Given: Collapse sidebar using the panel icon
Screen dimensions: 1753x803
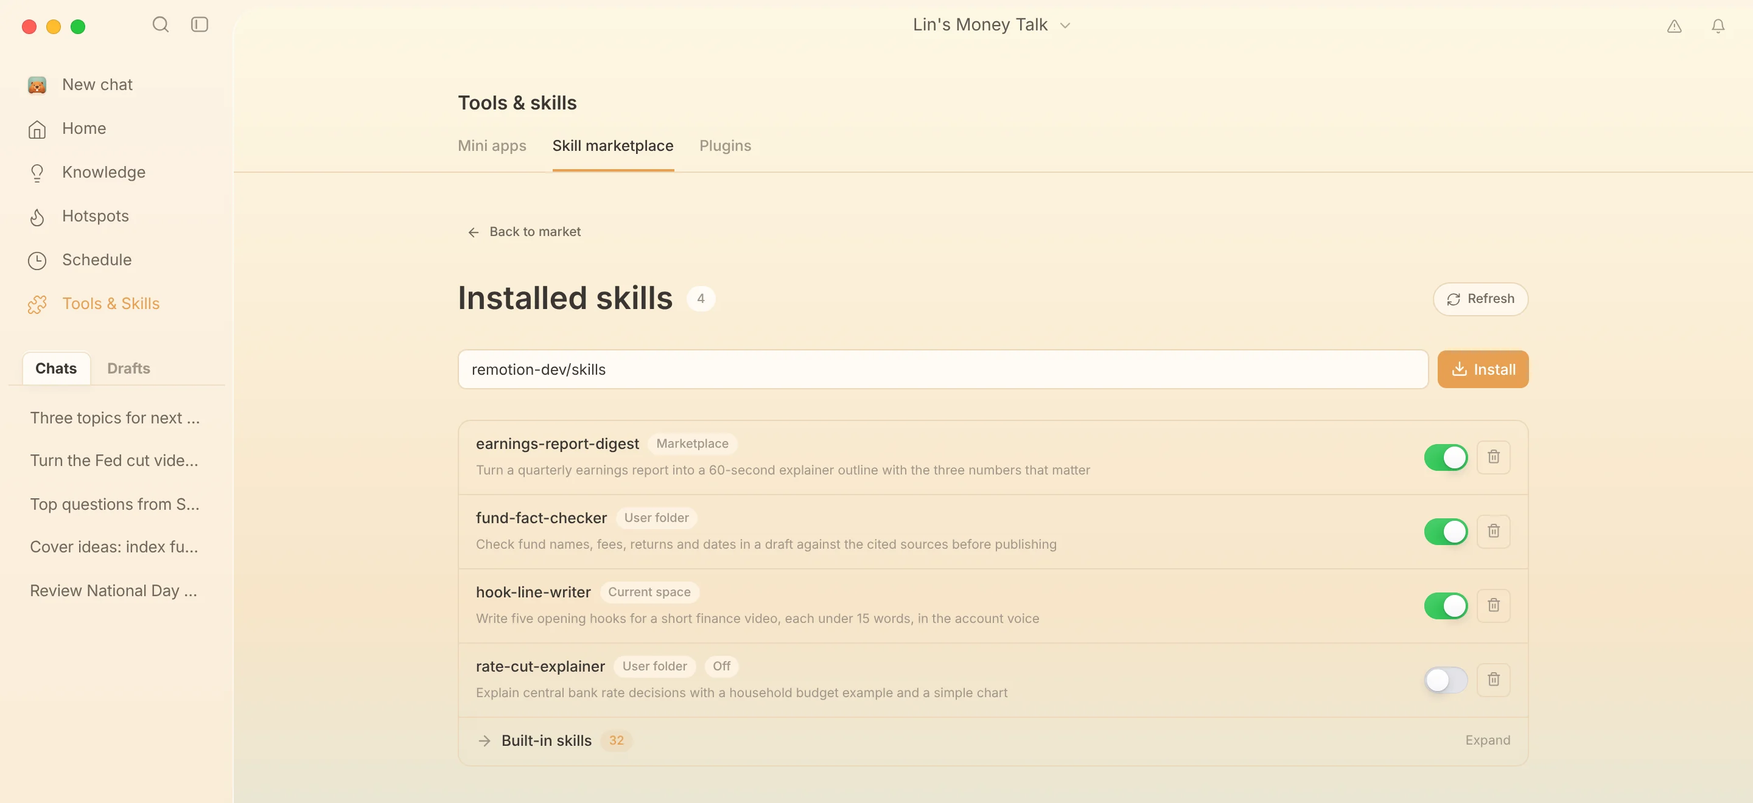Looking at the screenshot, I should tap(200, 24).
